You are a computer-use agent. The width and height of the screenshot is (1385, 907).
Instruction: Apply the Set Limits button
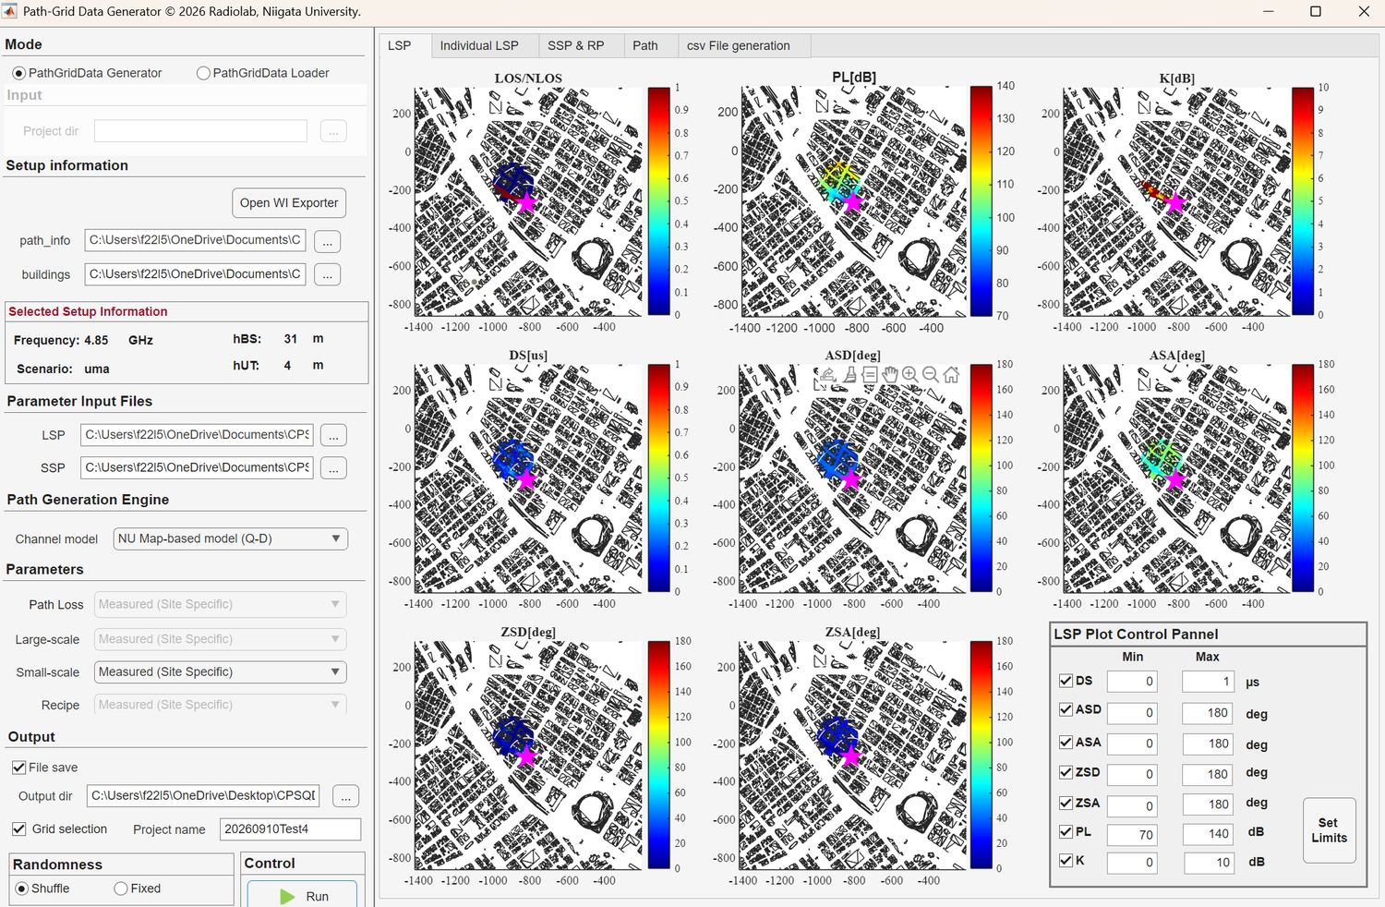(1329, 830)
